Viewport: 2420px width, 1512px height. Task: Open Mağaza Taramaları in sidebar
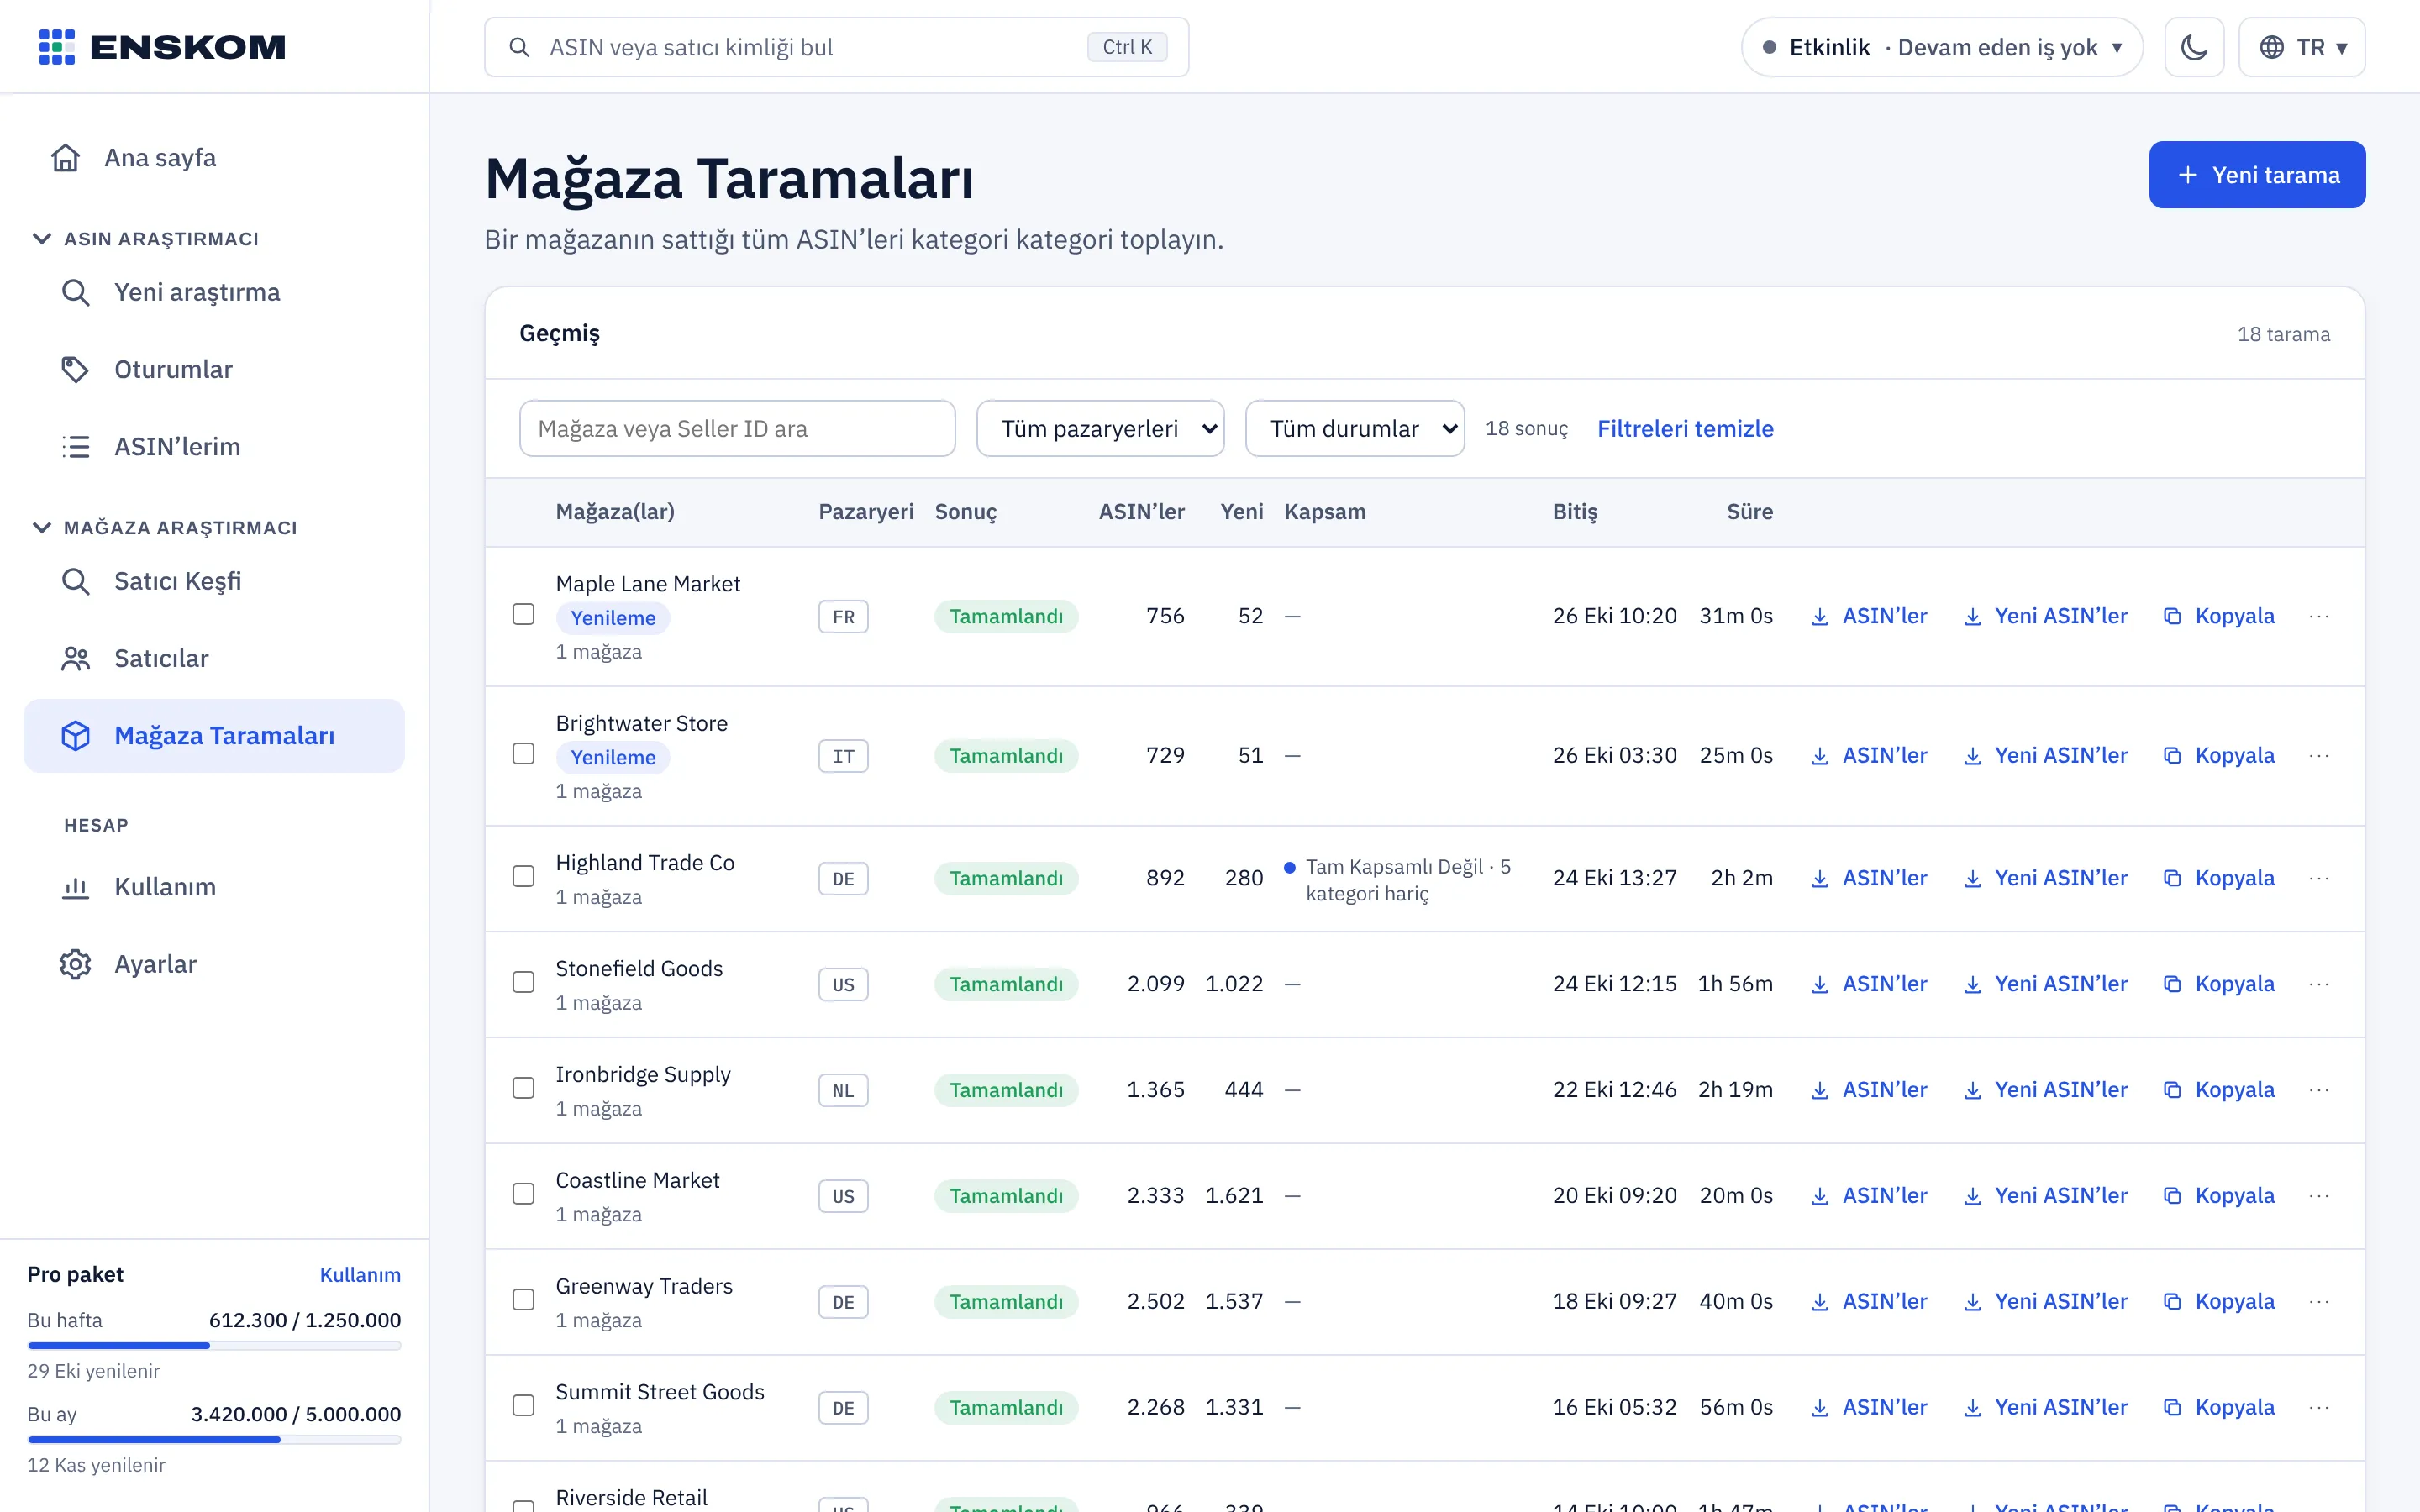(x=214, y=736)
